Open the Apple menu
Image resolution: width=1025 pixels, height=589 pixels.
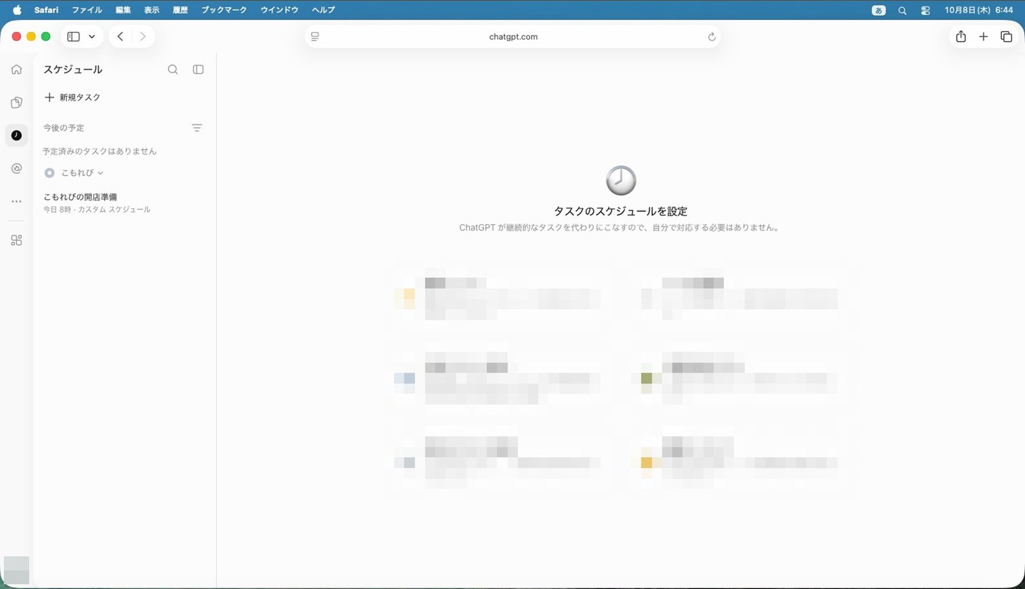point(17,10)
